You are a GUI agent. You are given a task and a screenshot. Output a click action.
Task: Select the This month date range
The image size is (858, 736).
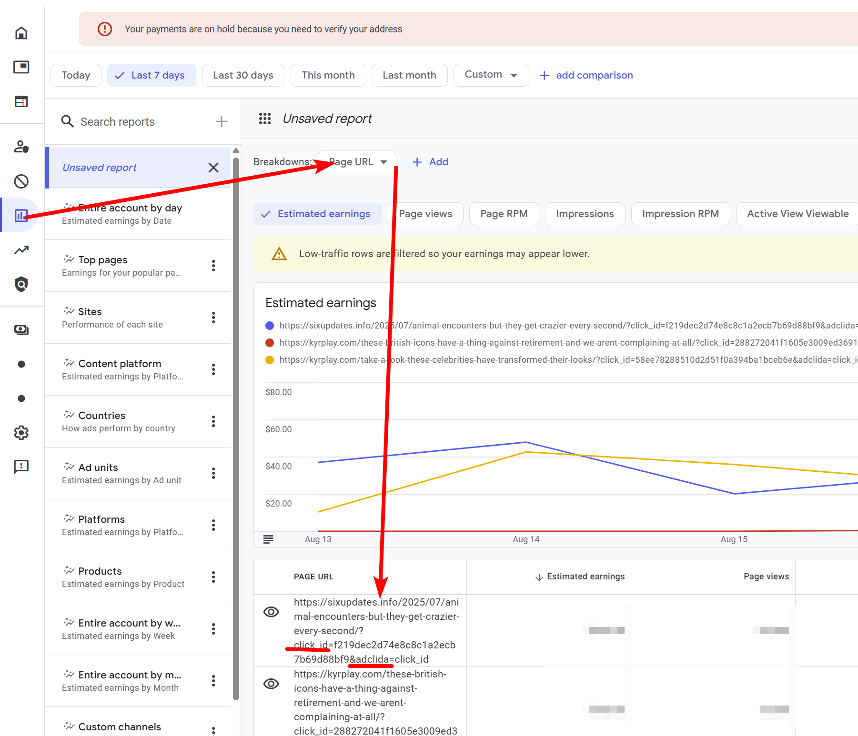click(328, 75)
